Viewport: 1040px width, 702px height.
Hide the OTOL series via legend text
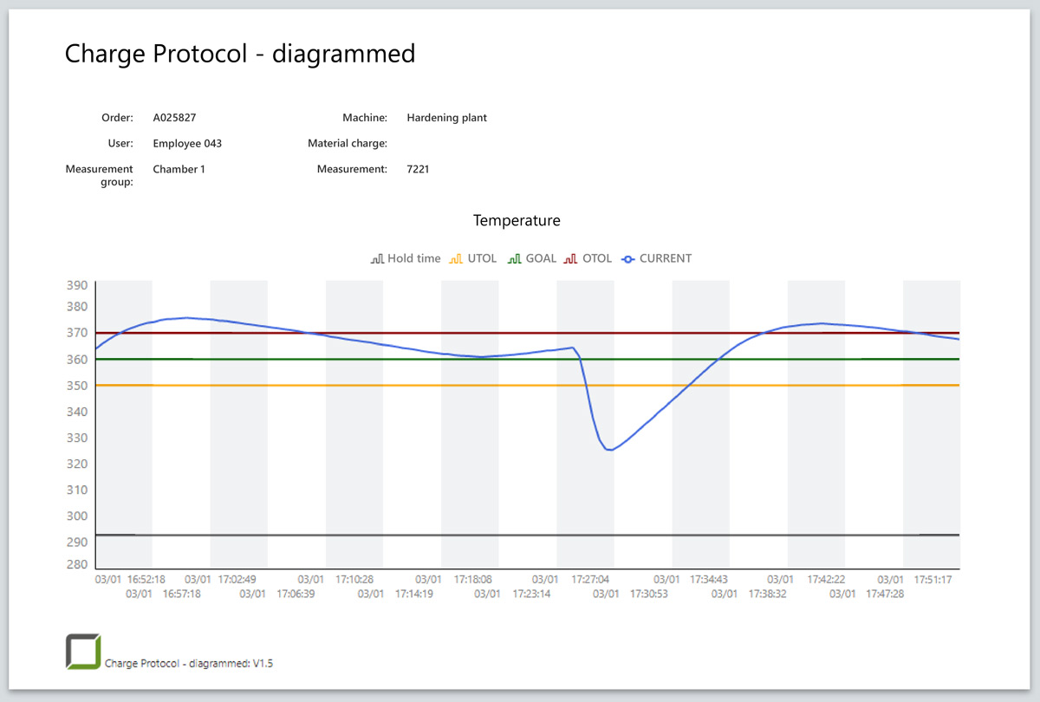(x=597, y=258)
